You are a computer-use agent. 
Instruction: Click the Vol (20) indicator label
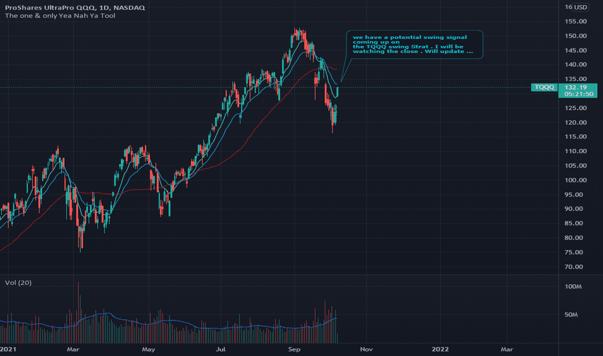tap(18, 282)
